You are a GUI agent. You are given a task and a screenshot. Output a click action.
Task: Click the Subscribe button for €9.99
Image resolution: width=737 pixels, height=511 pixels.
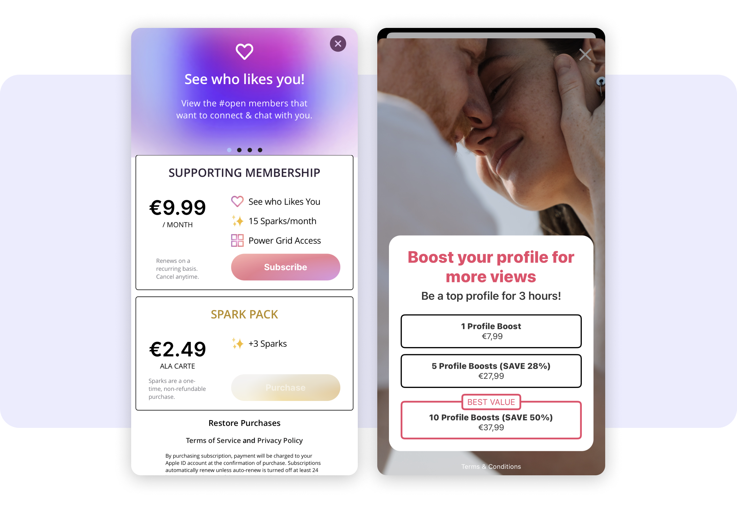[287, 267]
